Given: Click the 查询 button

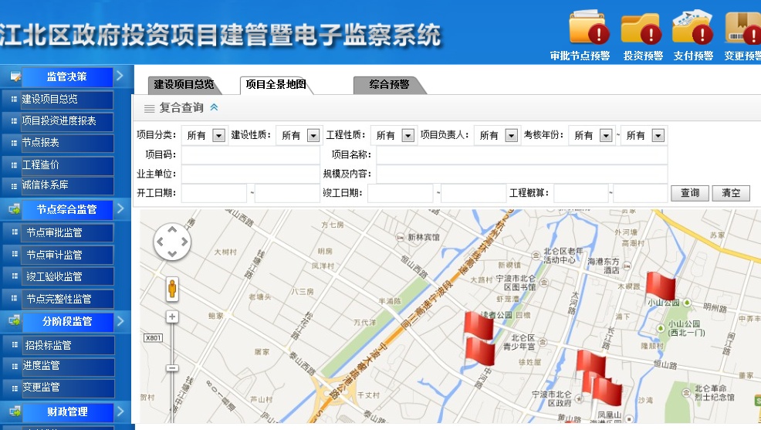Looking at the screenshot, I should coord(690,193).
